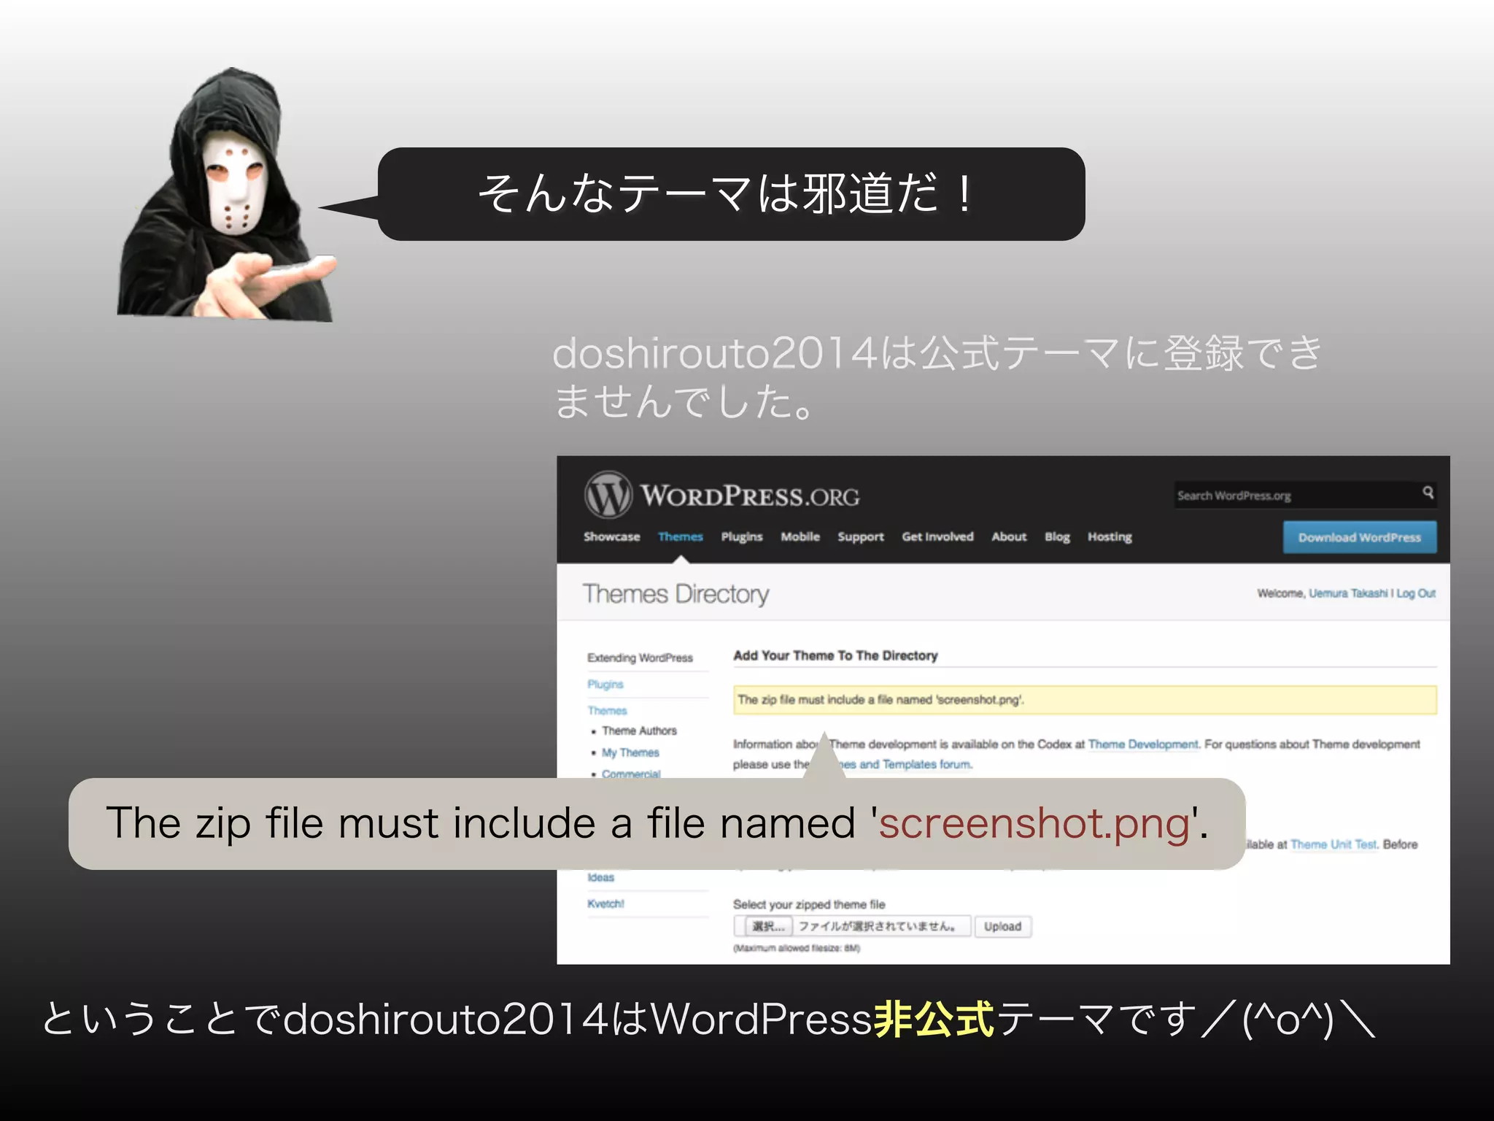The image size is (1494, 1121).
Task: Open the About navigation item
Action: pyautogui.click(x=1009, y=536)
